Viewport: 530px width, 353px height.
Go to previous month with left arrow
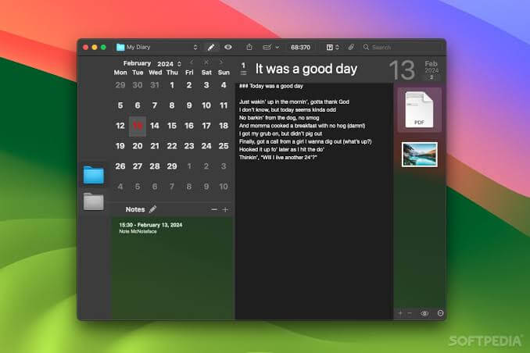192,62
